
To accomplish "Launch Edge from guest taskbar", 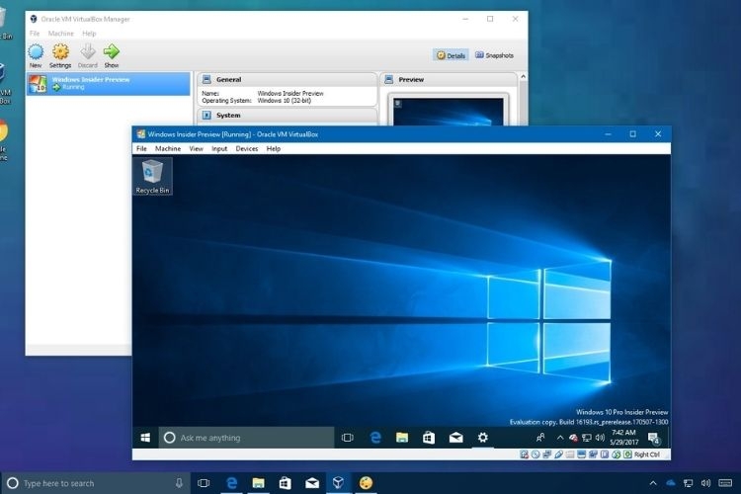I will pyautogui.click(x=375, y=438).
